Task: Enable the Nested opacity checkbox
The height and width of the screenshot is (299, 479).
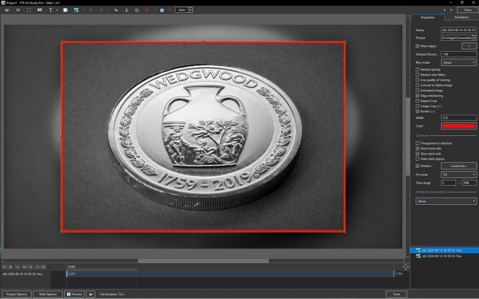Action: pos(417,69)
